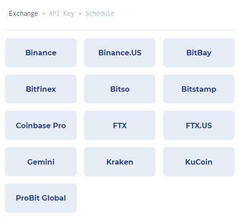Choose Binance.US as the exchange
Screen dimensions: 239x219
pyautogui.click(x=119, y=53)
